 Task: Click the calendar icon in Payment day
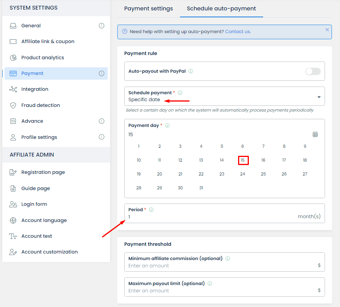point(315,134)
